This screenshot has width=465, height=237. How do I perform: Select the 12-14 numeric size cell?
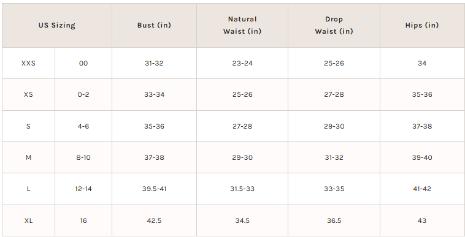tap(83, 189)
